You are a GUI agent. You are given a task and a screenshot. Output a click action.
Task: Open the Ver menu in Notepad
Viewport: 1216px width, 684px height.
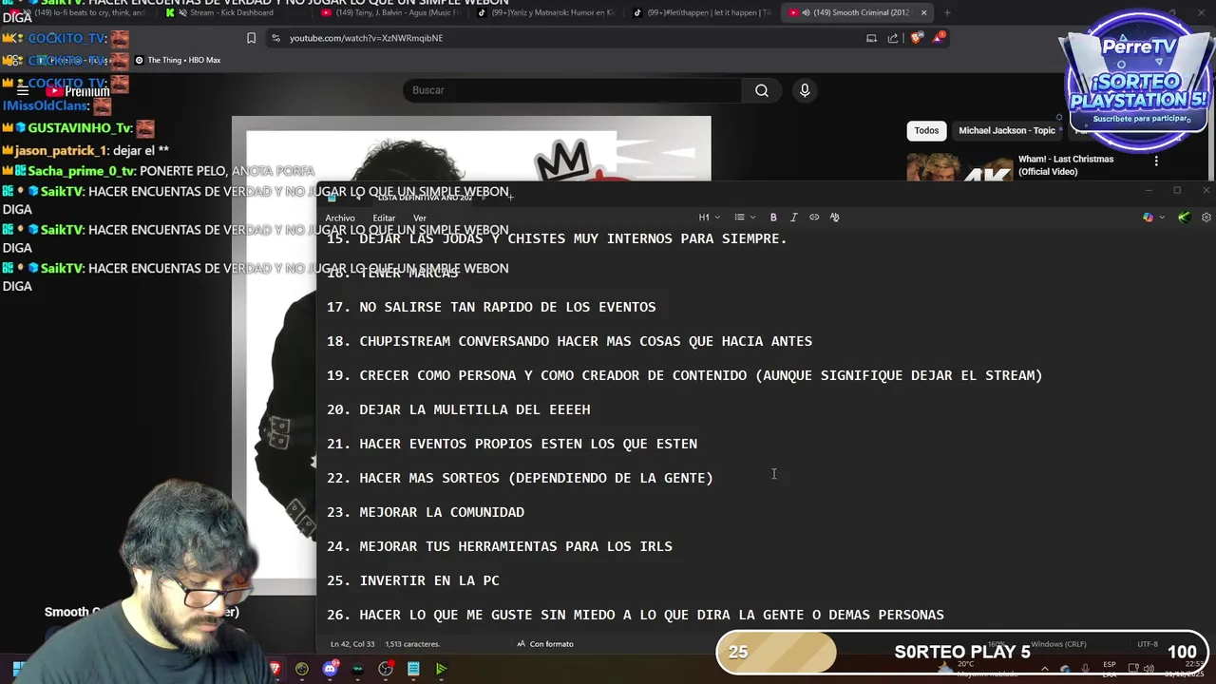419,218
